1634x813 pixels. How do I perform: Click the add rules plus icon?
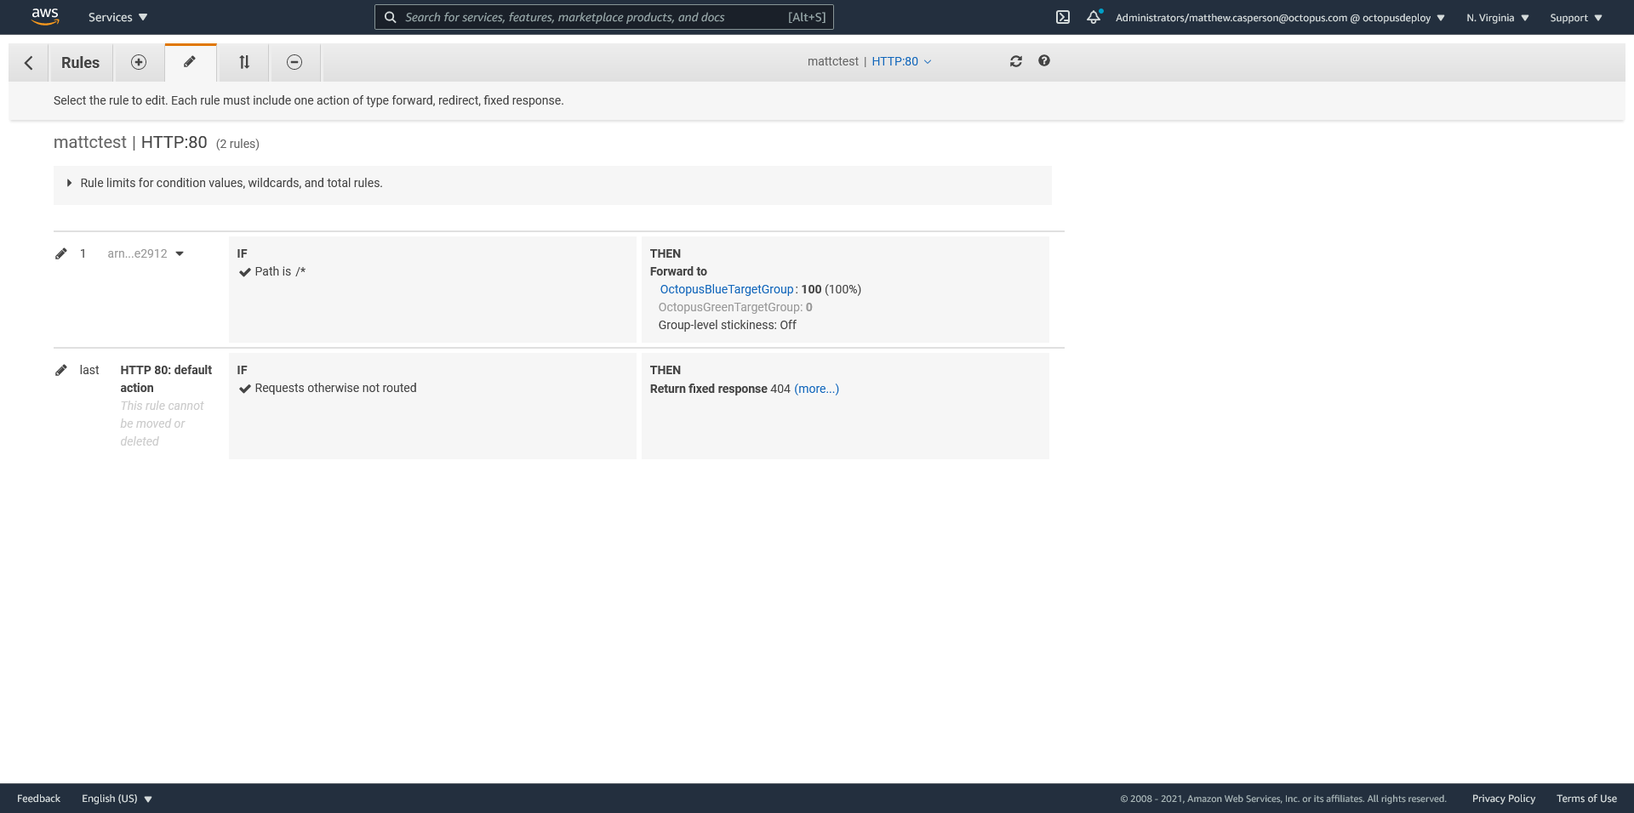[139, 62]
